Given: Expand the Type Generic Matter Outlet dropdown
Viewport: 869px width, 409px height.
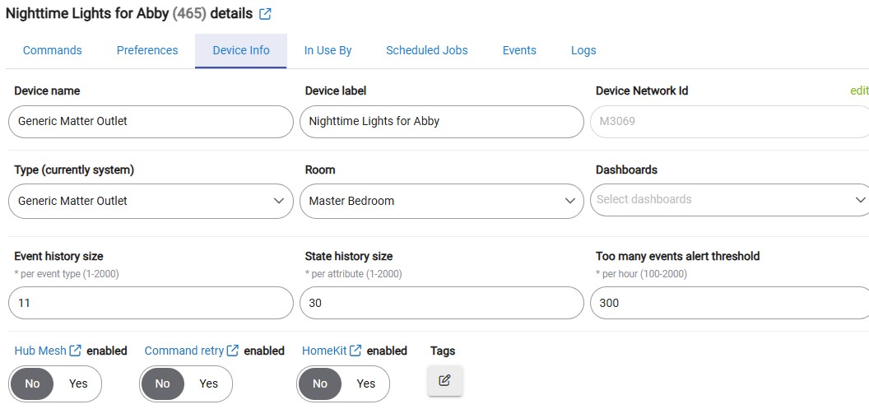Looking at the screenshot, I should [x=151, y=201].
